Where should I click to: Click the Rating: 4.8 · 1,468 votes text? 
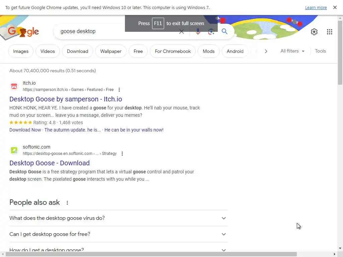click(58, 122)
